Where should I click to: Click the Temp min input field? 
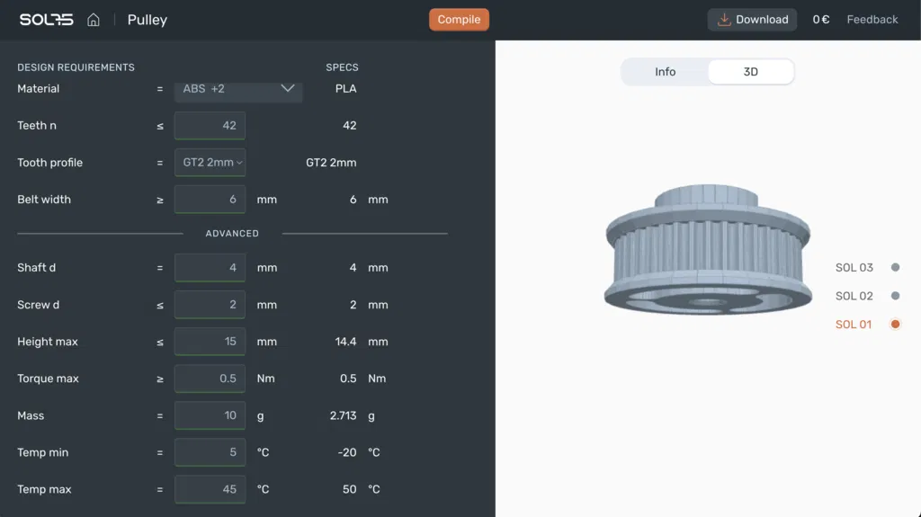[210, 452]
